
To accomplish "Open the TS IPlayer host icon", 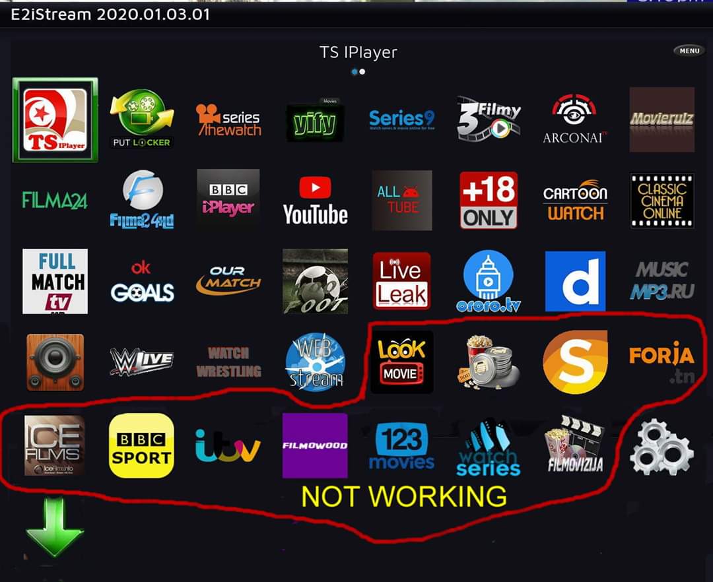I will point(55,120).
